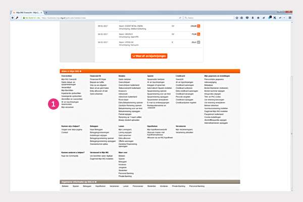Click the grey icon on the VITENS NV row

pyautogui.click(x=198, y=42)
